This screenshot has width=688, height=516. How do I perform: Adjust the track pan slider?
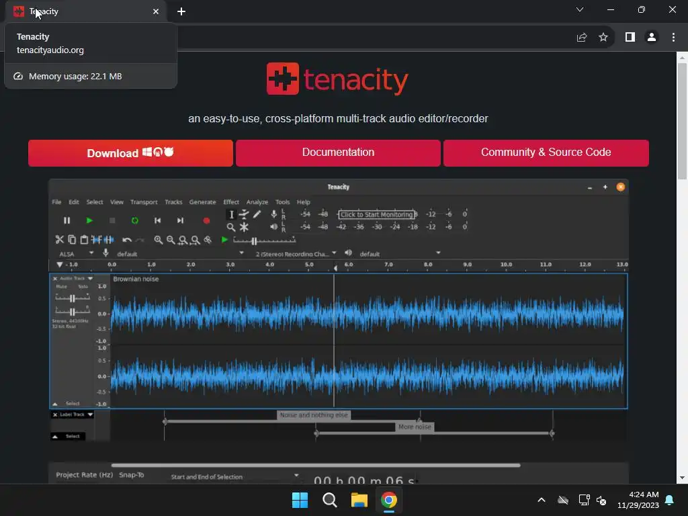pos(73,312)
